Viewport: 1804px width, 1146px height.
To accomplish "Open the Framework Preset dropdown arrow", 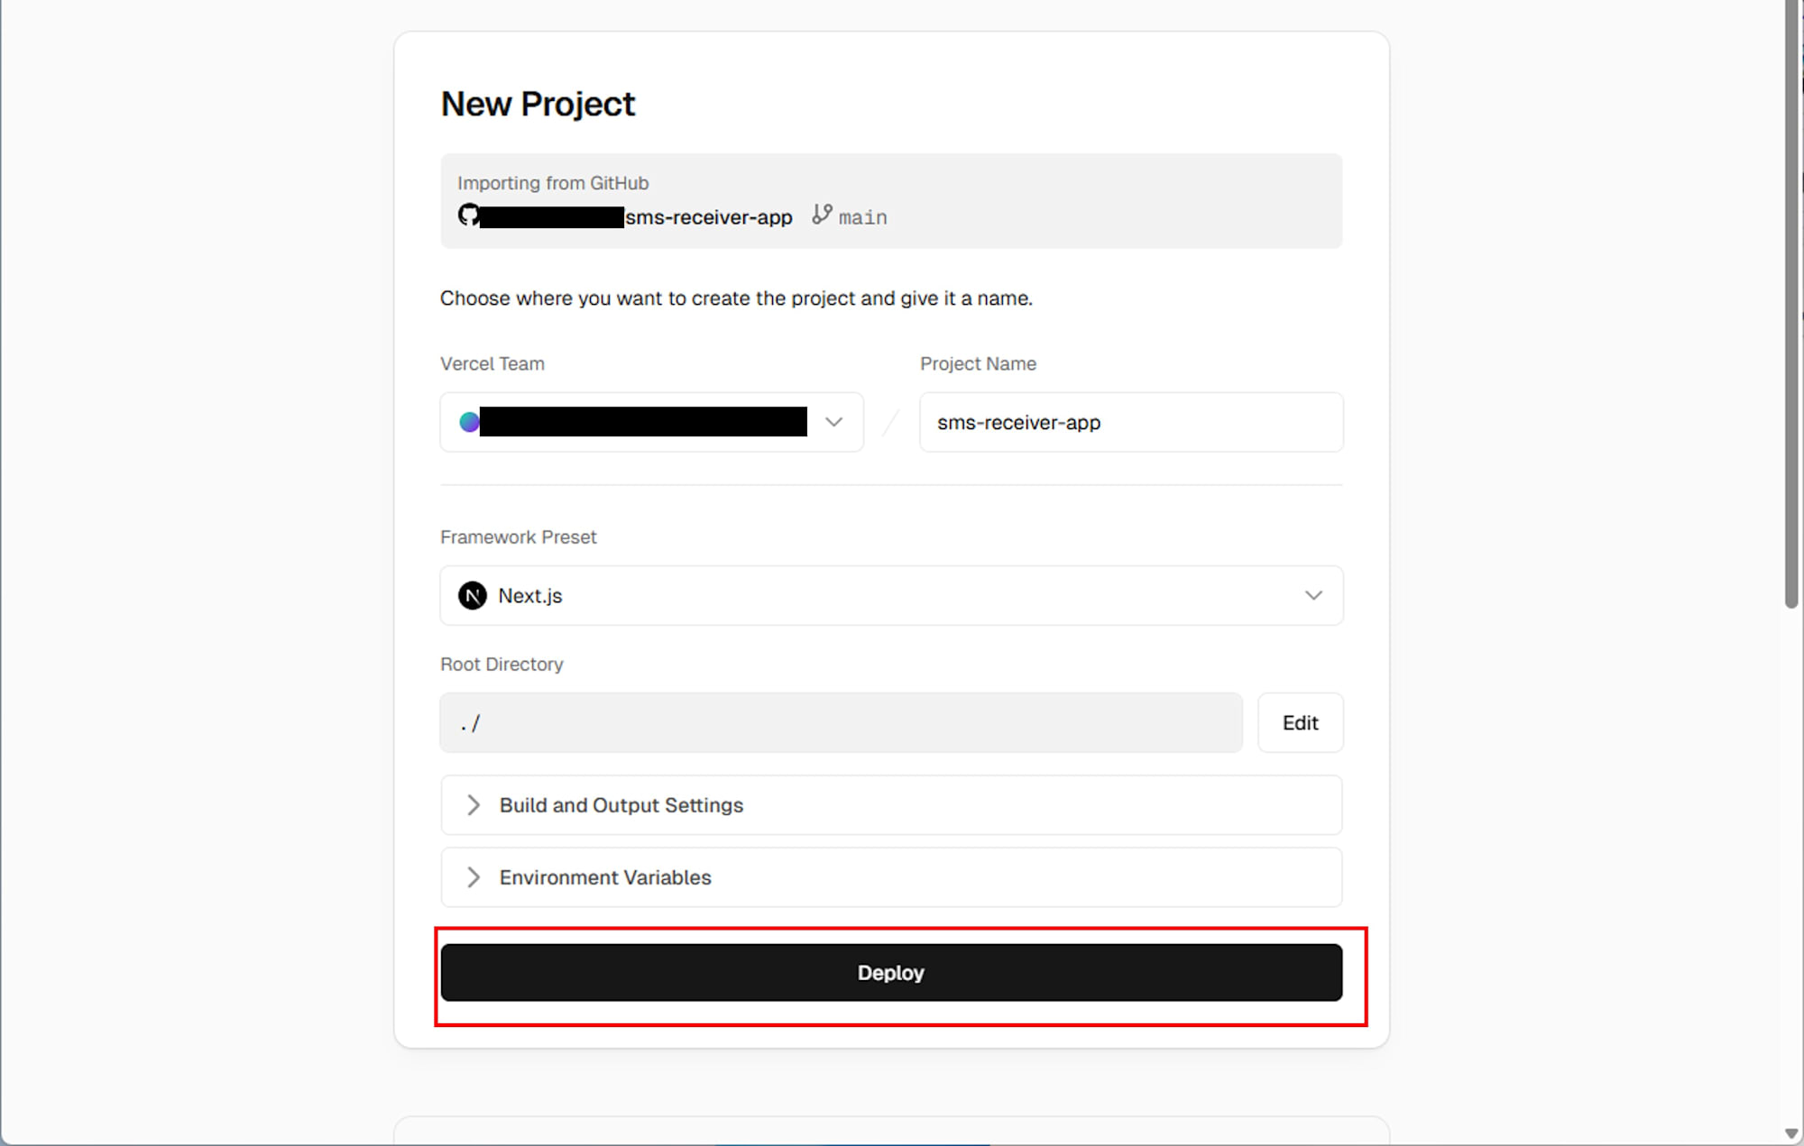I will (x=1313, y=596).
